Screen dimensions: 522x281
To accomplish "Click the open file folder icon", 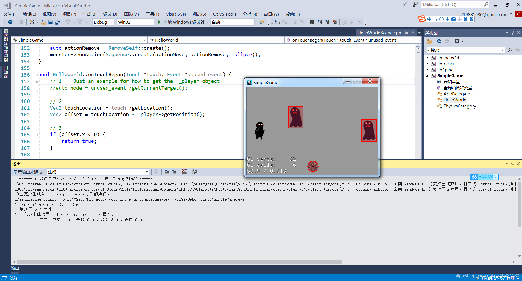I will click(43, 22).
